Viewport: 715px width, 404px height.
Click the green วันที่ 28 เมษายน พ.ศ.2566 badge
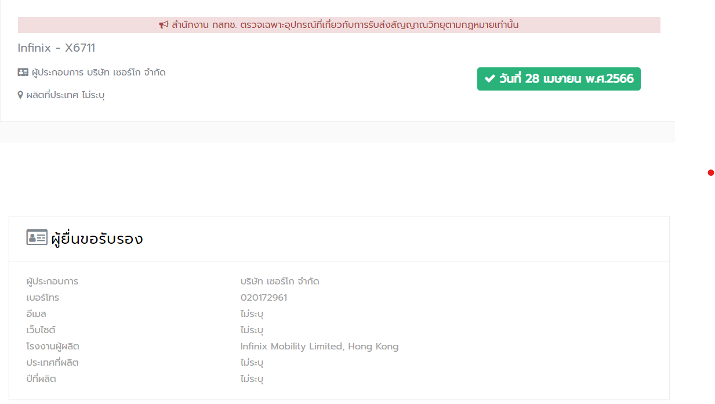[558, 79]
